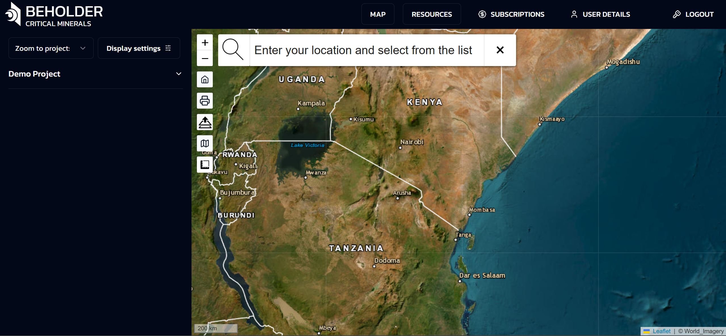Viewport: 726px width, 336px height.
Task: Click the home view map icon
Action: click(x=205, y=79)
